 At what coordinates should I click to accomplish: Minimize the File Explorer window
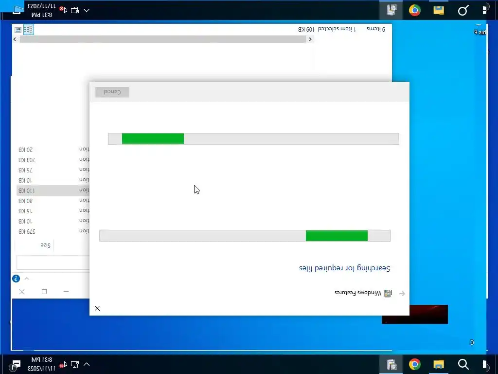click(66, 292)
